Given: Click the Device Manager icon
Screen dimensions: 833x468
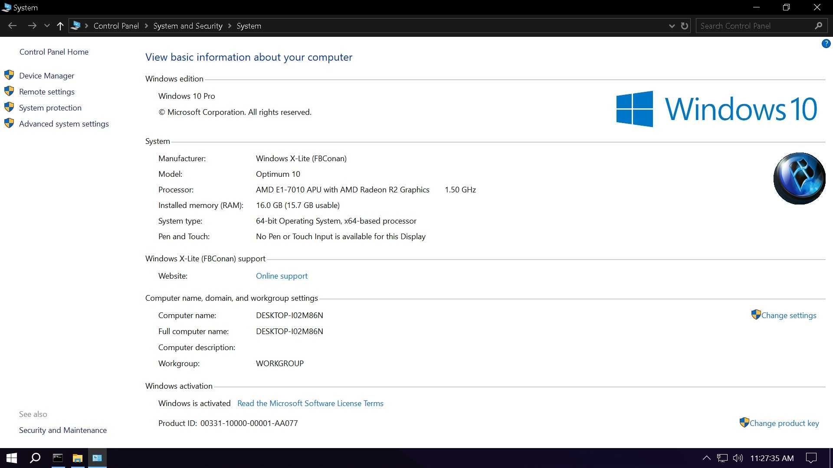Looking at the screenshot, I should click(10, 75).
